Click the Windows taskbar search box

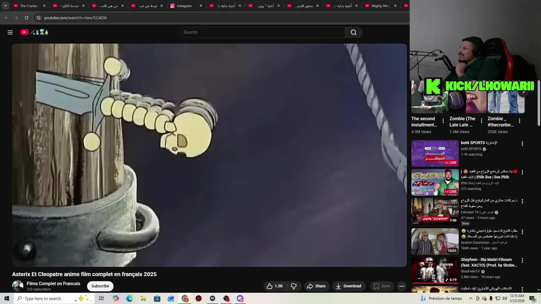tap(52, 299)
